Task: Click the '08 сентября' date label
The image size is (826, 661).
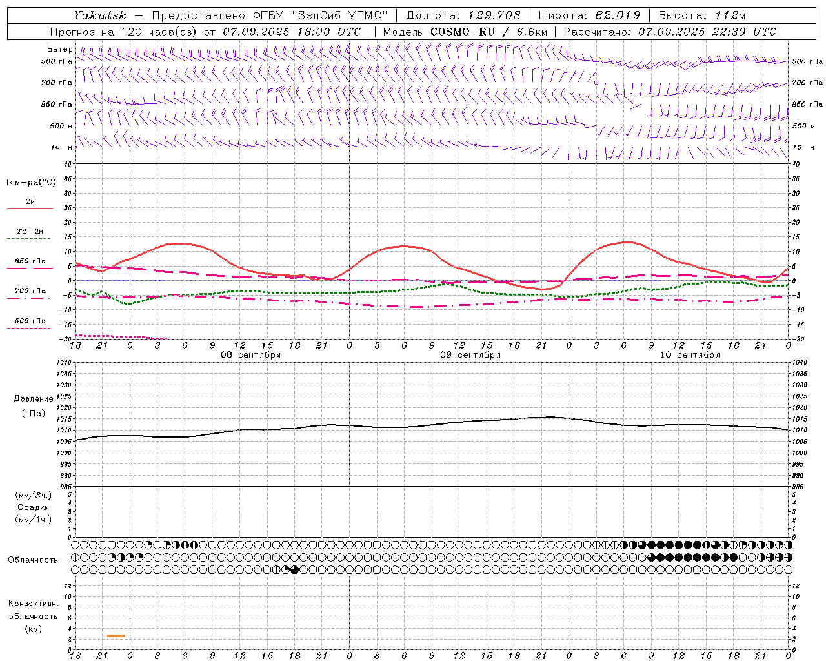Action: (x=251, y=355)
